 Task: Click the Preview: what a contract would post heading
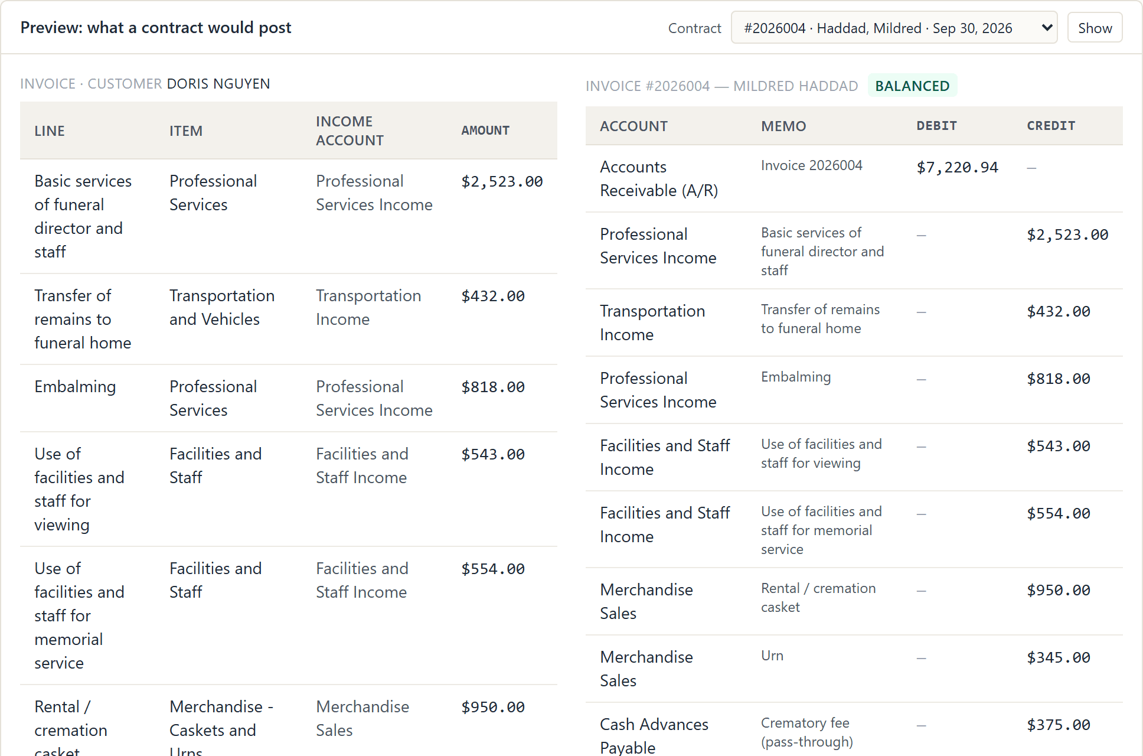click(156, 28)
